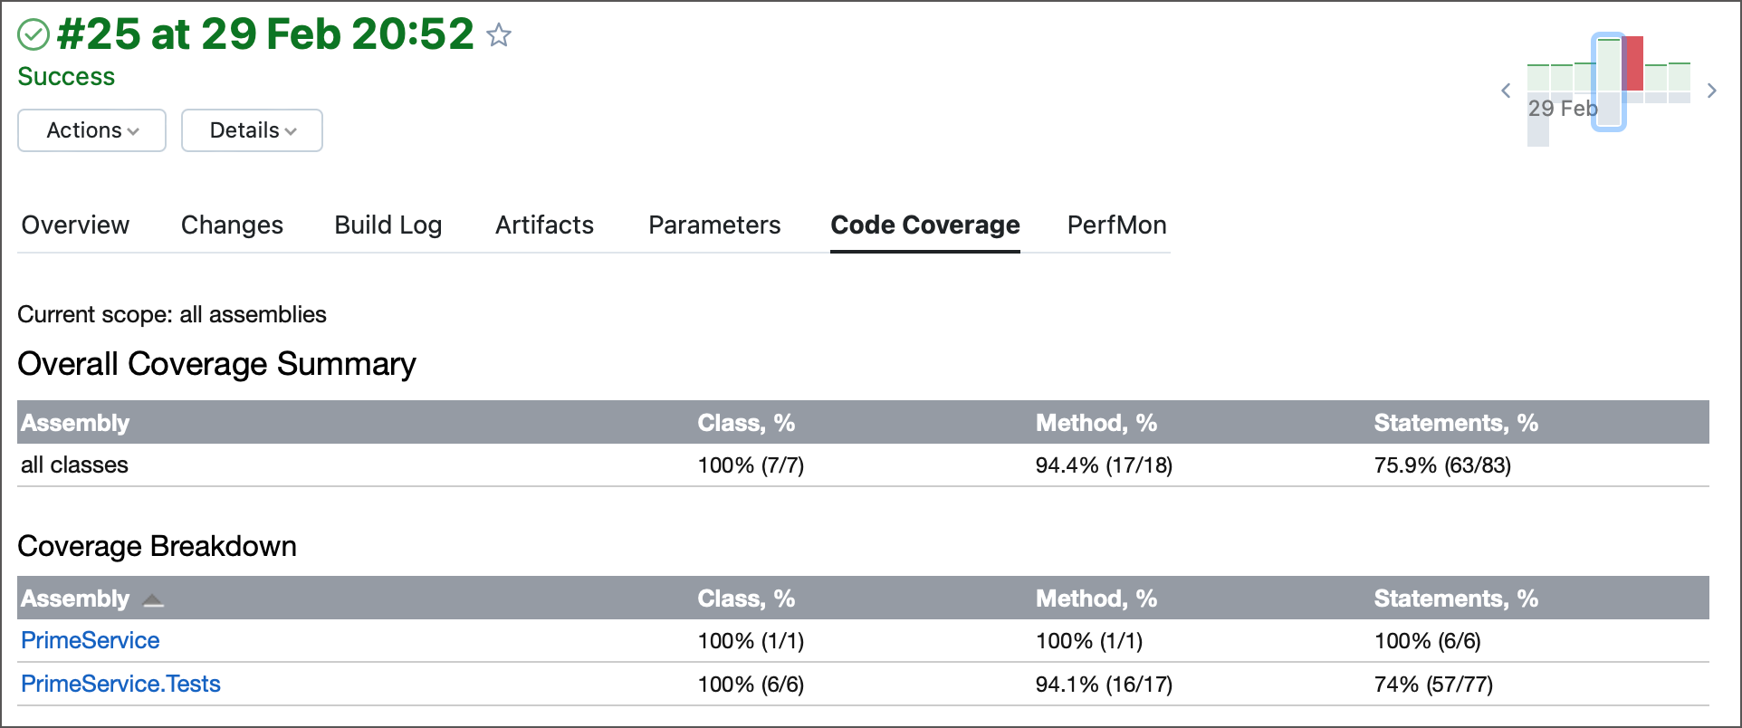Open the Changes tab
1742x728 pixels.
(x=232, y=225)
